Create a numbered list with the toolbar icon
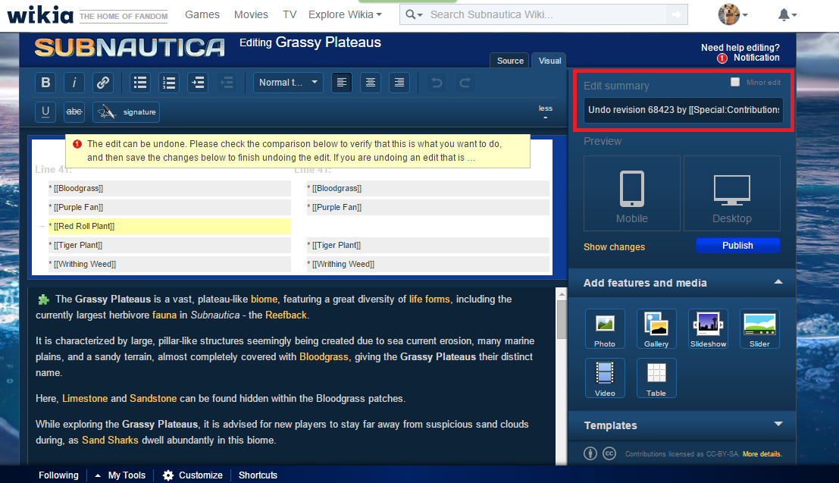Image resolution: width=839 pixels, height=483 pixels. [x=169, y=83]
